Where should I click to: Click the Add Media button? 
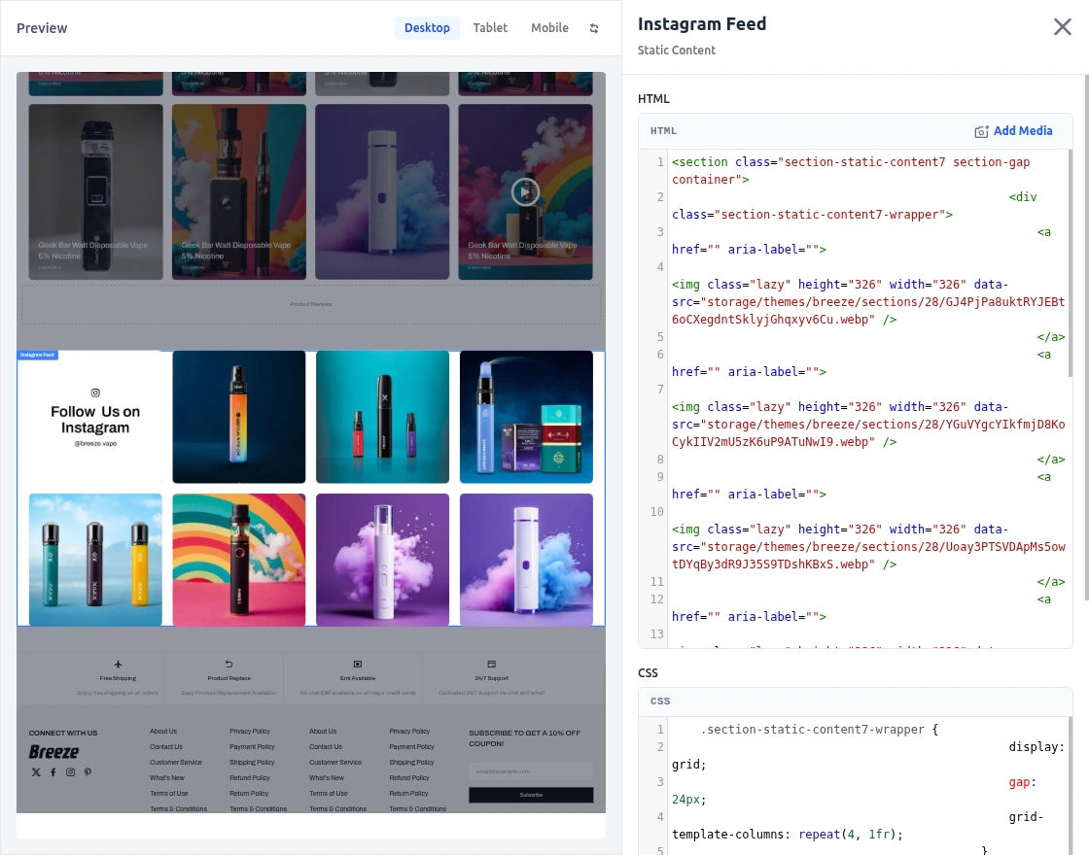coord(1013,131)
